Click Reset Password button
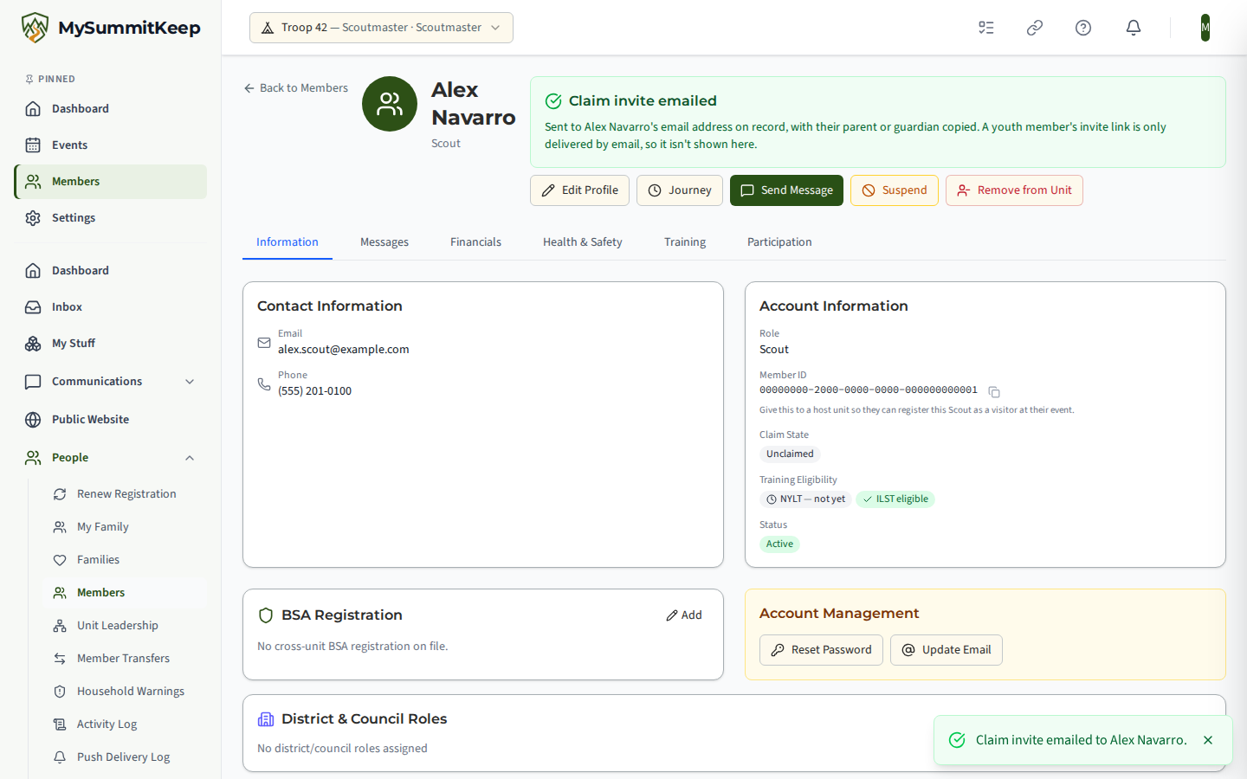Screen dimensions: 1247x779 pyautogui.click(x=821, y=650)
